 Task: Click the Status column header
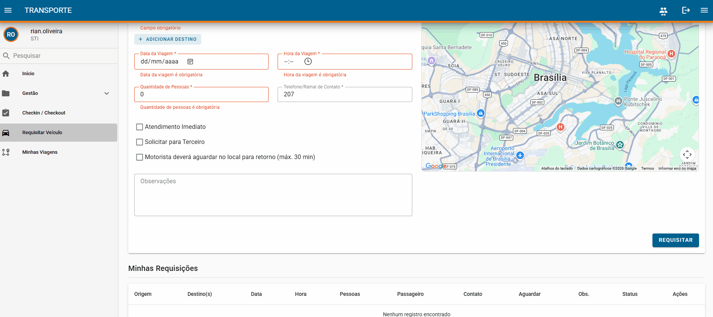point(630,294)
